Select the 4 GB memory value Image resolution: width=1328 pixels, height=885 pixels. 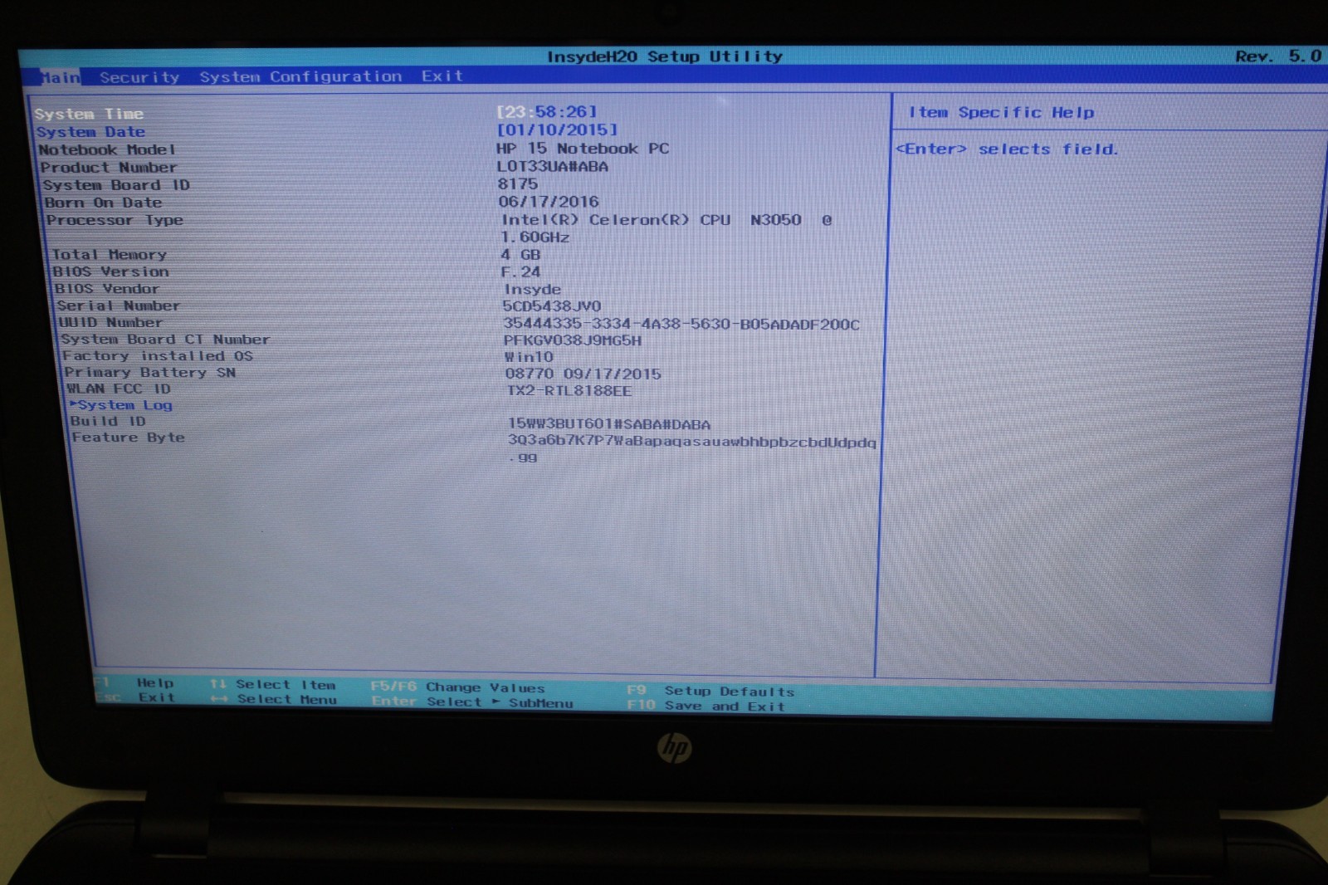(520, 255)
